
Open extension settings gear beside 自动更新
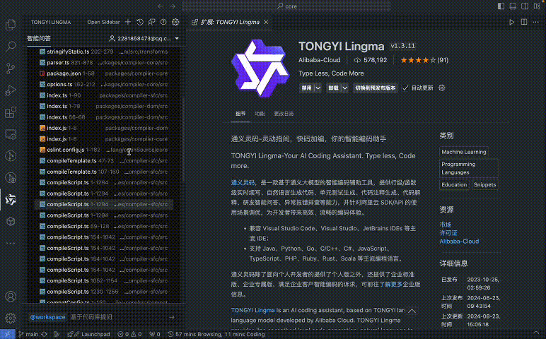(441, 88)
